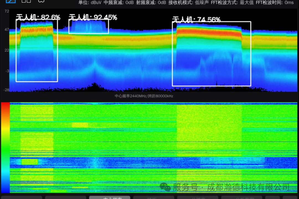Change the 单位 dBuV unit setting

pos(90,3)
